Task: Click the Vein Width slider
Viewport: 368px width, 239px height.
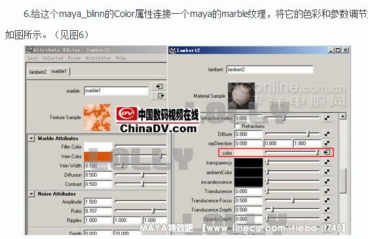Action: click(141, 165)
